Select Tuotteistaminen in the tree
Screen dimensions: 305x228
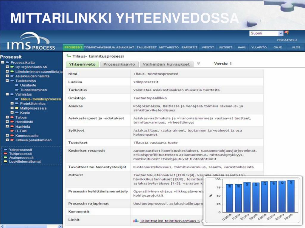click(x=33, y=90)
